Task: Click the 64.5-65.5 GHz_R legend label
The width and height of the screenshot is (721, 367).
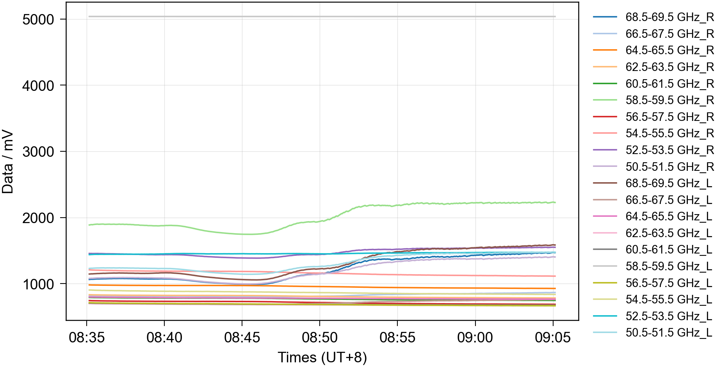Action: point(669,50)
